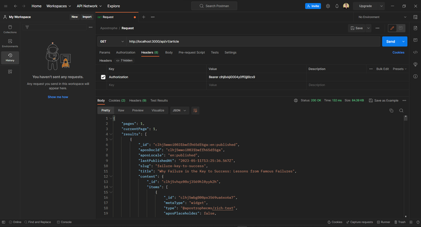Image resolution: width=421 pixels, height=227 pixels.
Task: Toggle line wrap in response viewer
Action: pos(195,111)
